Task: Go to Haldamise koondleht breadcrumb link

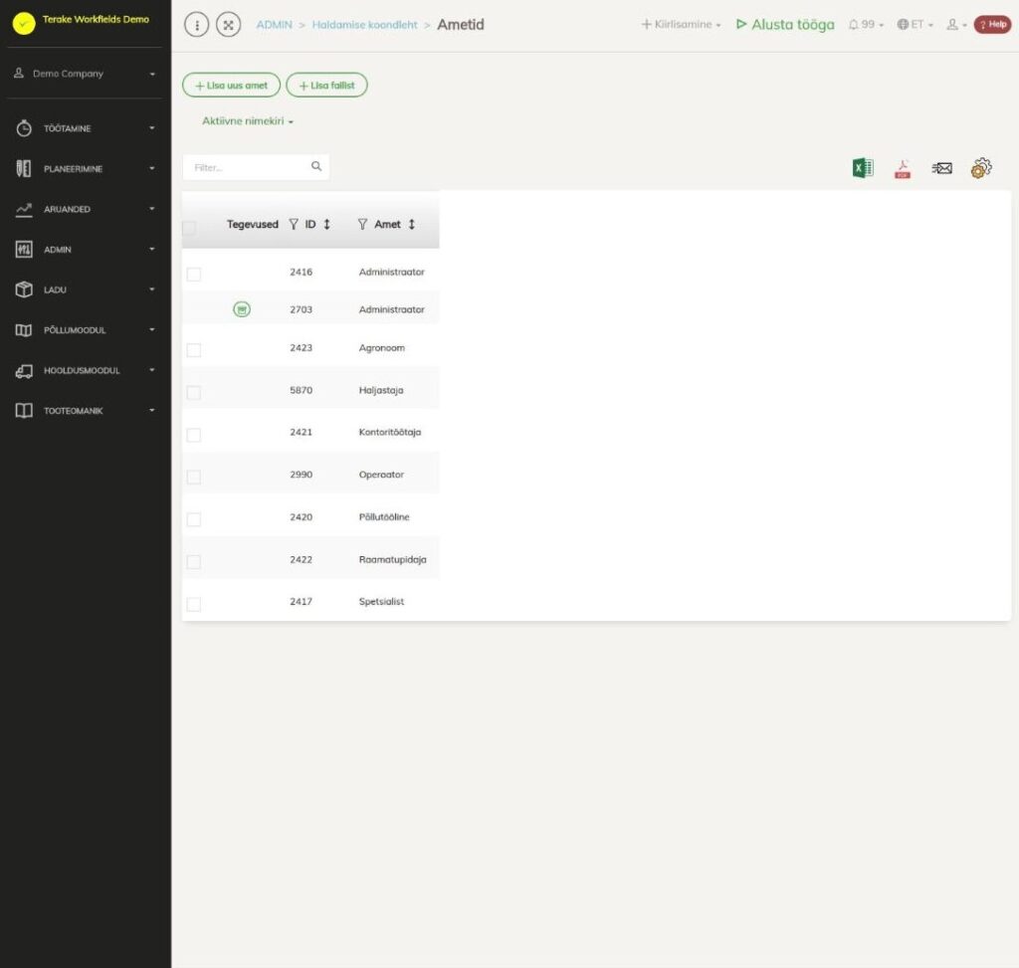Action: click(x=364, y=25)
